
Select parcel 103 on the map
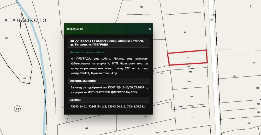click(142, 7)
